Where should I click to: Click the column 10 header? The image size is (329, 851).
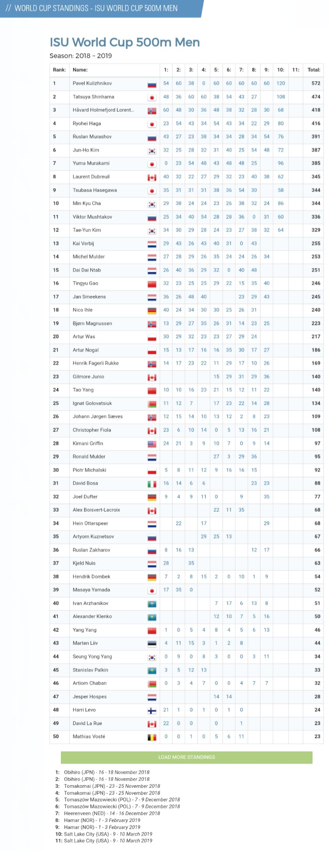[x=281, y=70]
